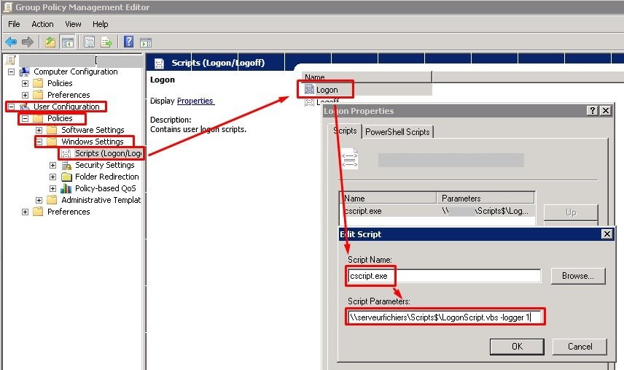Click the Security Settings lock icon
This screenshot has height=370, width=624.
pos(66,165)
